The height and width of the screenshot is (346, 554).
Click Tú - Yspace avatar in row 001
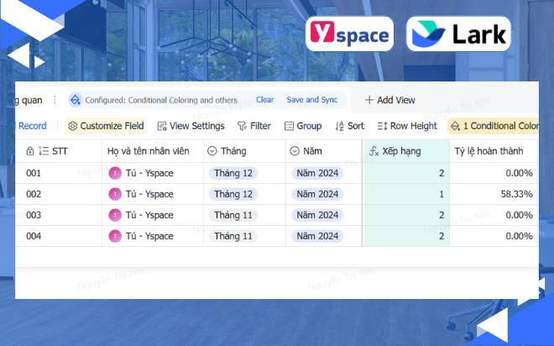tap(115, 173)
